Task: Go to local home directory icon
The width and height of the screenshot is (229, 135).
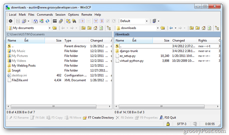Action: 95,28
